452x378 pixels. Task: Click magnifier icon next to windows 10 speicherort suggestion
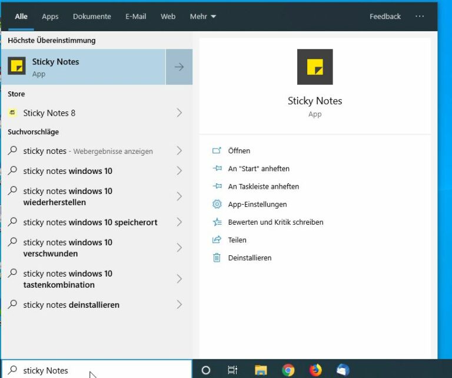12,222
